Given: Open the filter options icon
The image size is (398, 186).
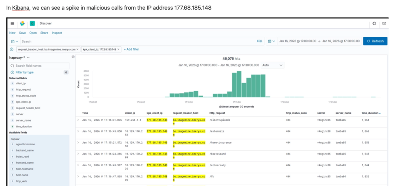Looking at the screenshot, I should (x=11, y=49).
